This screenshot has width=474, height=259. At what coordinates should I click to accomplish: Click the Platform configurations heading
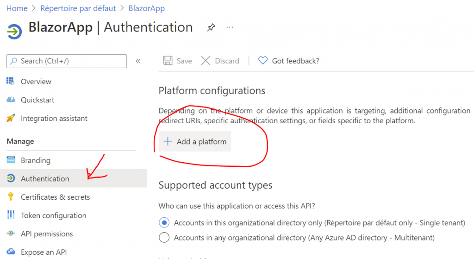212,91
